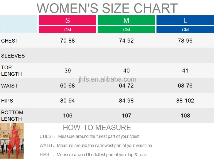Select the L waist value 68-76
This screenshot has width=214, height=159.
[x=185, y=86]
